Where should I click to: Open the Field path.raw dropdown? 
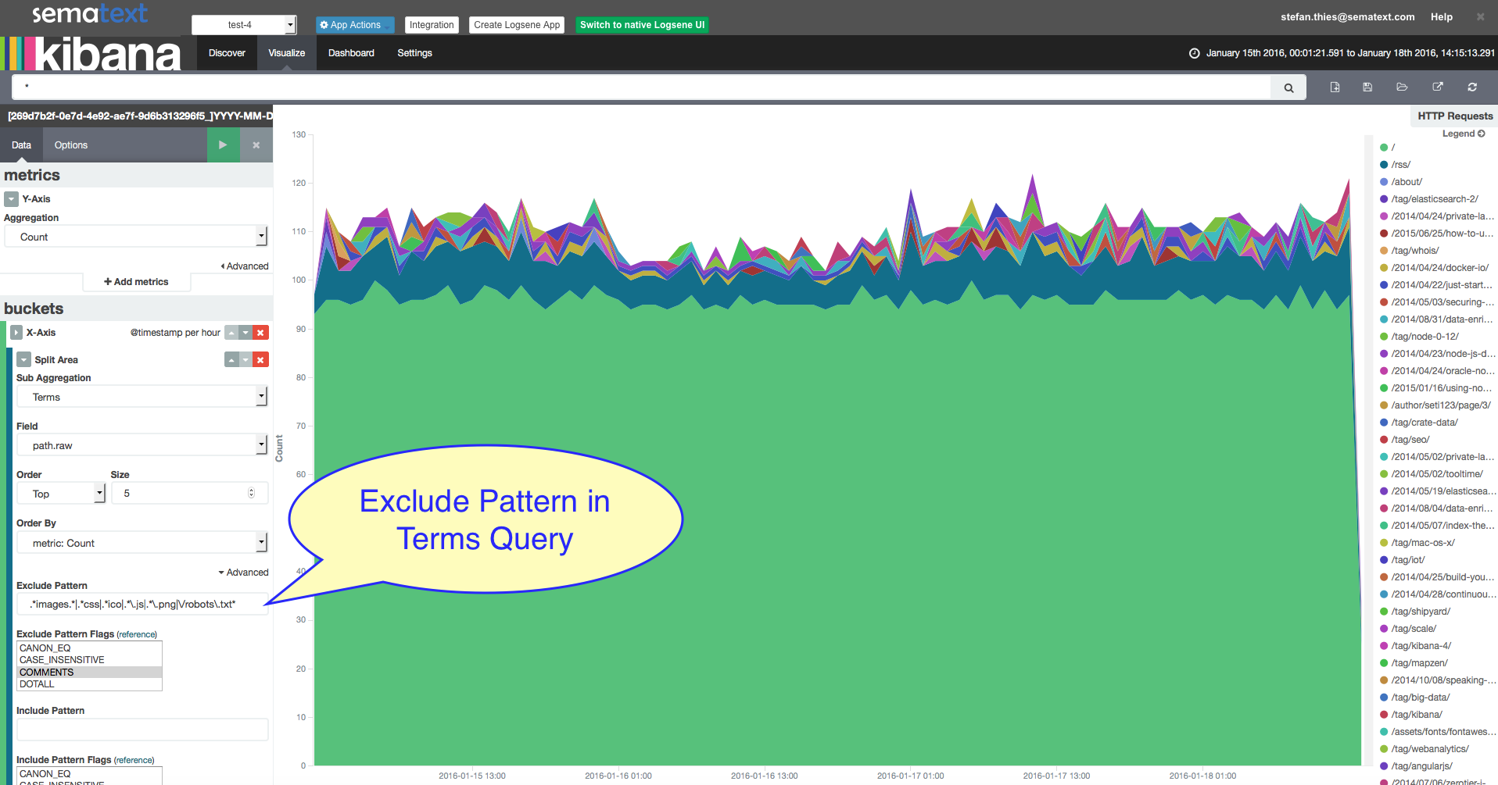(x=142, y=445)
